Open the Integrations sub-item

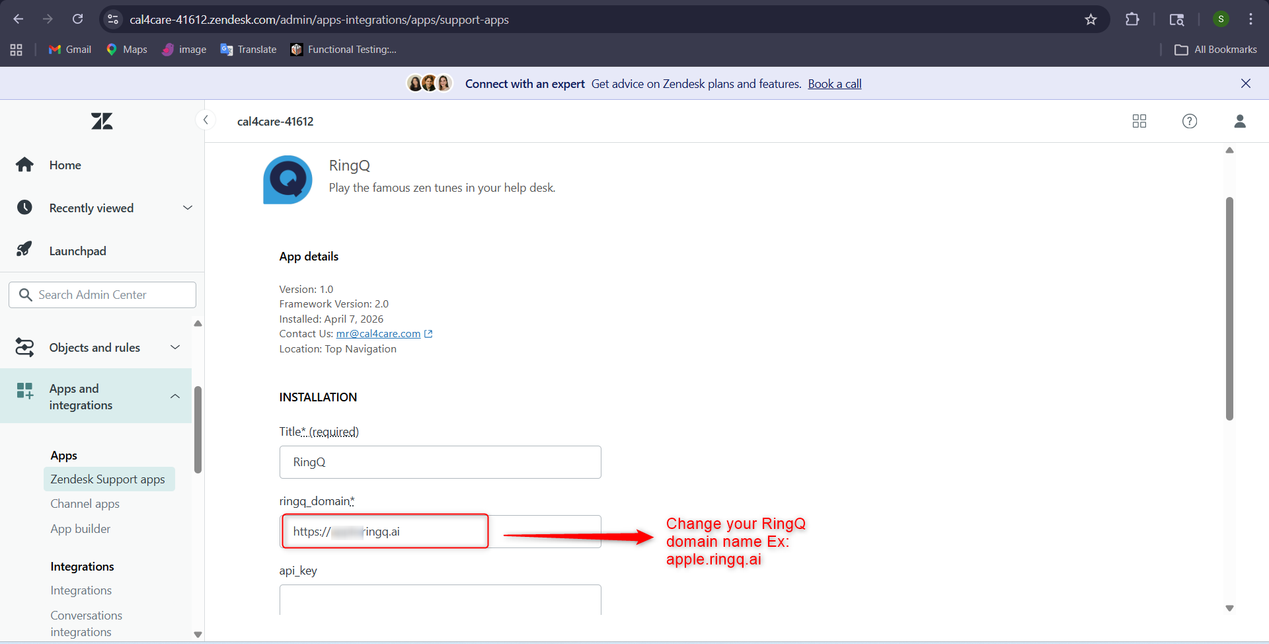click(x=81, y=590)
